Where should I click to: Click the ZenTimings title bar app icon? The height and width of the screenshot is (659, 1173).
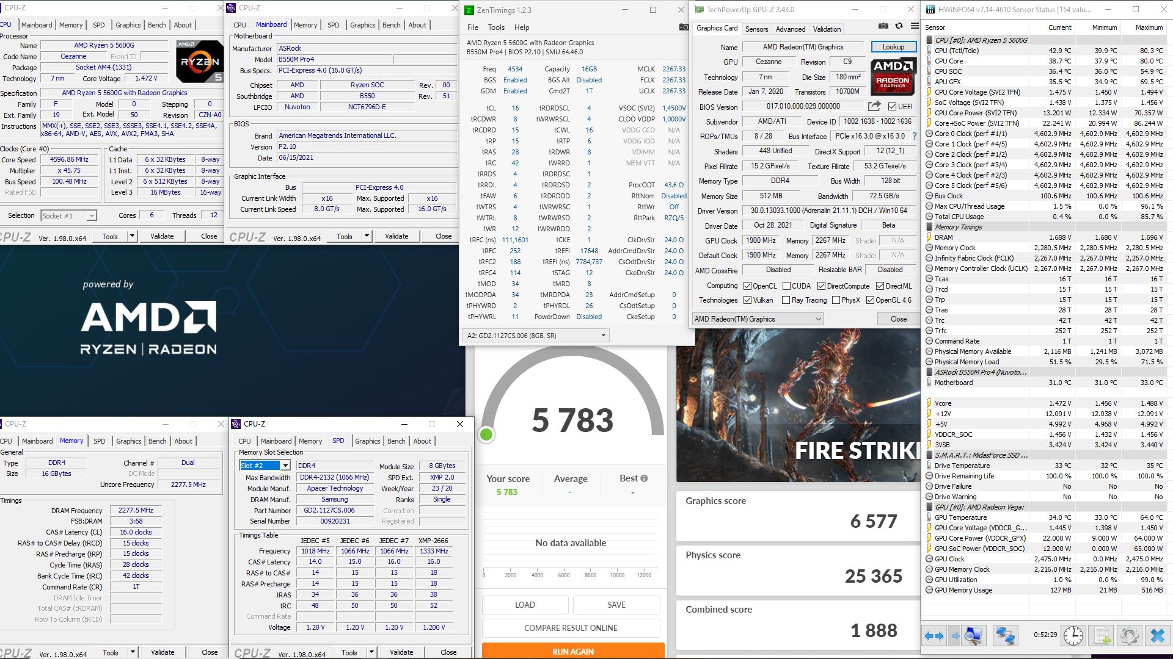pos(469,10)
